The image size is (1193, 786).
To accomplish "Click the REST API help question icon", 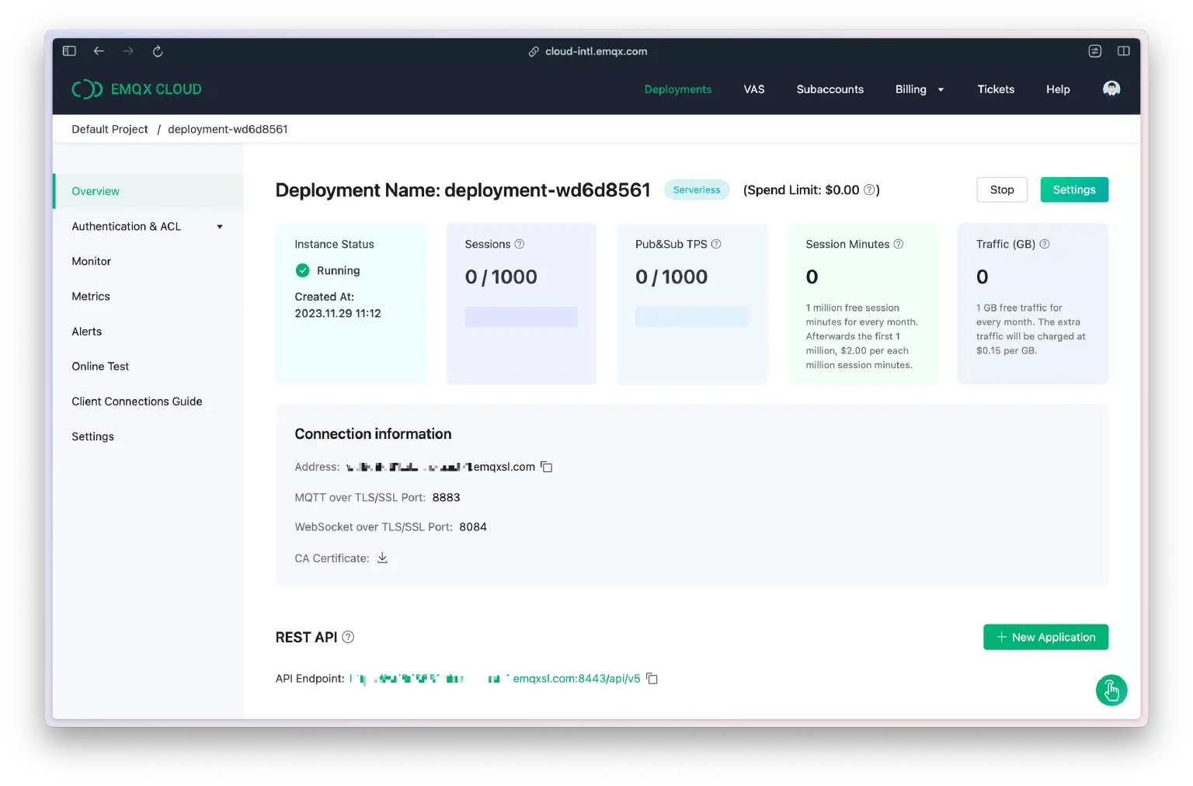I will point(348,637).
